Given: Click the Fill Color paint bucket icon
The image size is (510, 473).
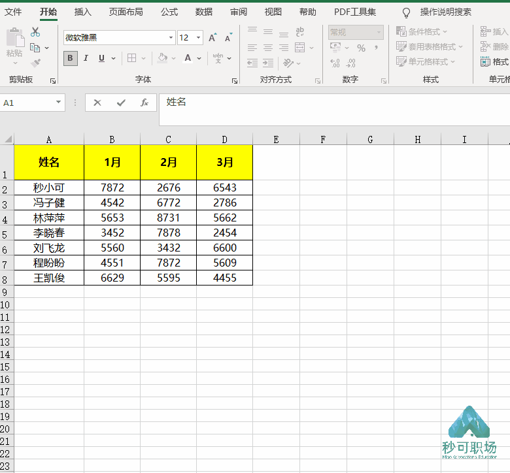Looking at the screenshot, I should coord(162,58).
